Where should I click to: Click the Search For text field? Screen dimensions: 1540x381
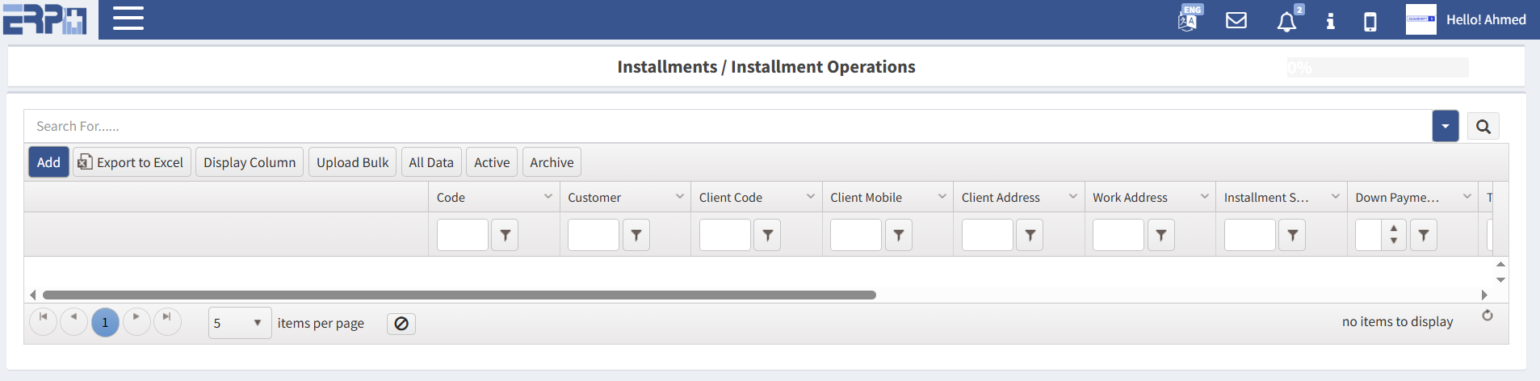coord(727,127)
